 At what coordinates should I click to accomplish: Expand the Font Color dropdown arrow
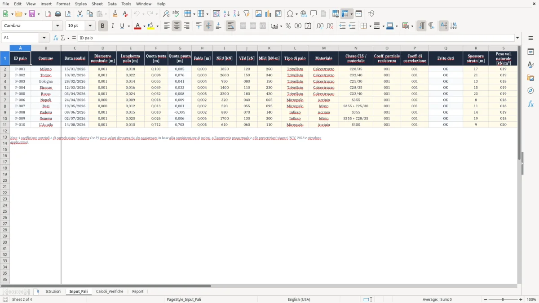(144, 26)
